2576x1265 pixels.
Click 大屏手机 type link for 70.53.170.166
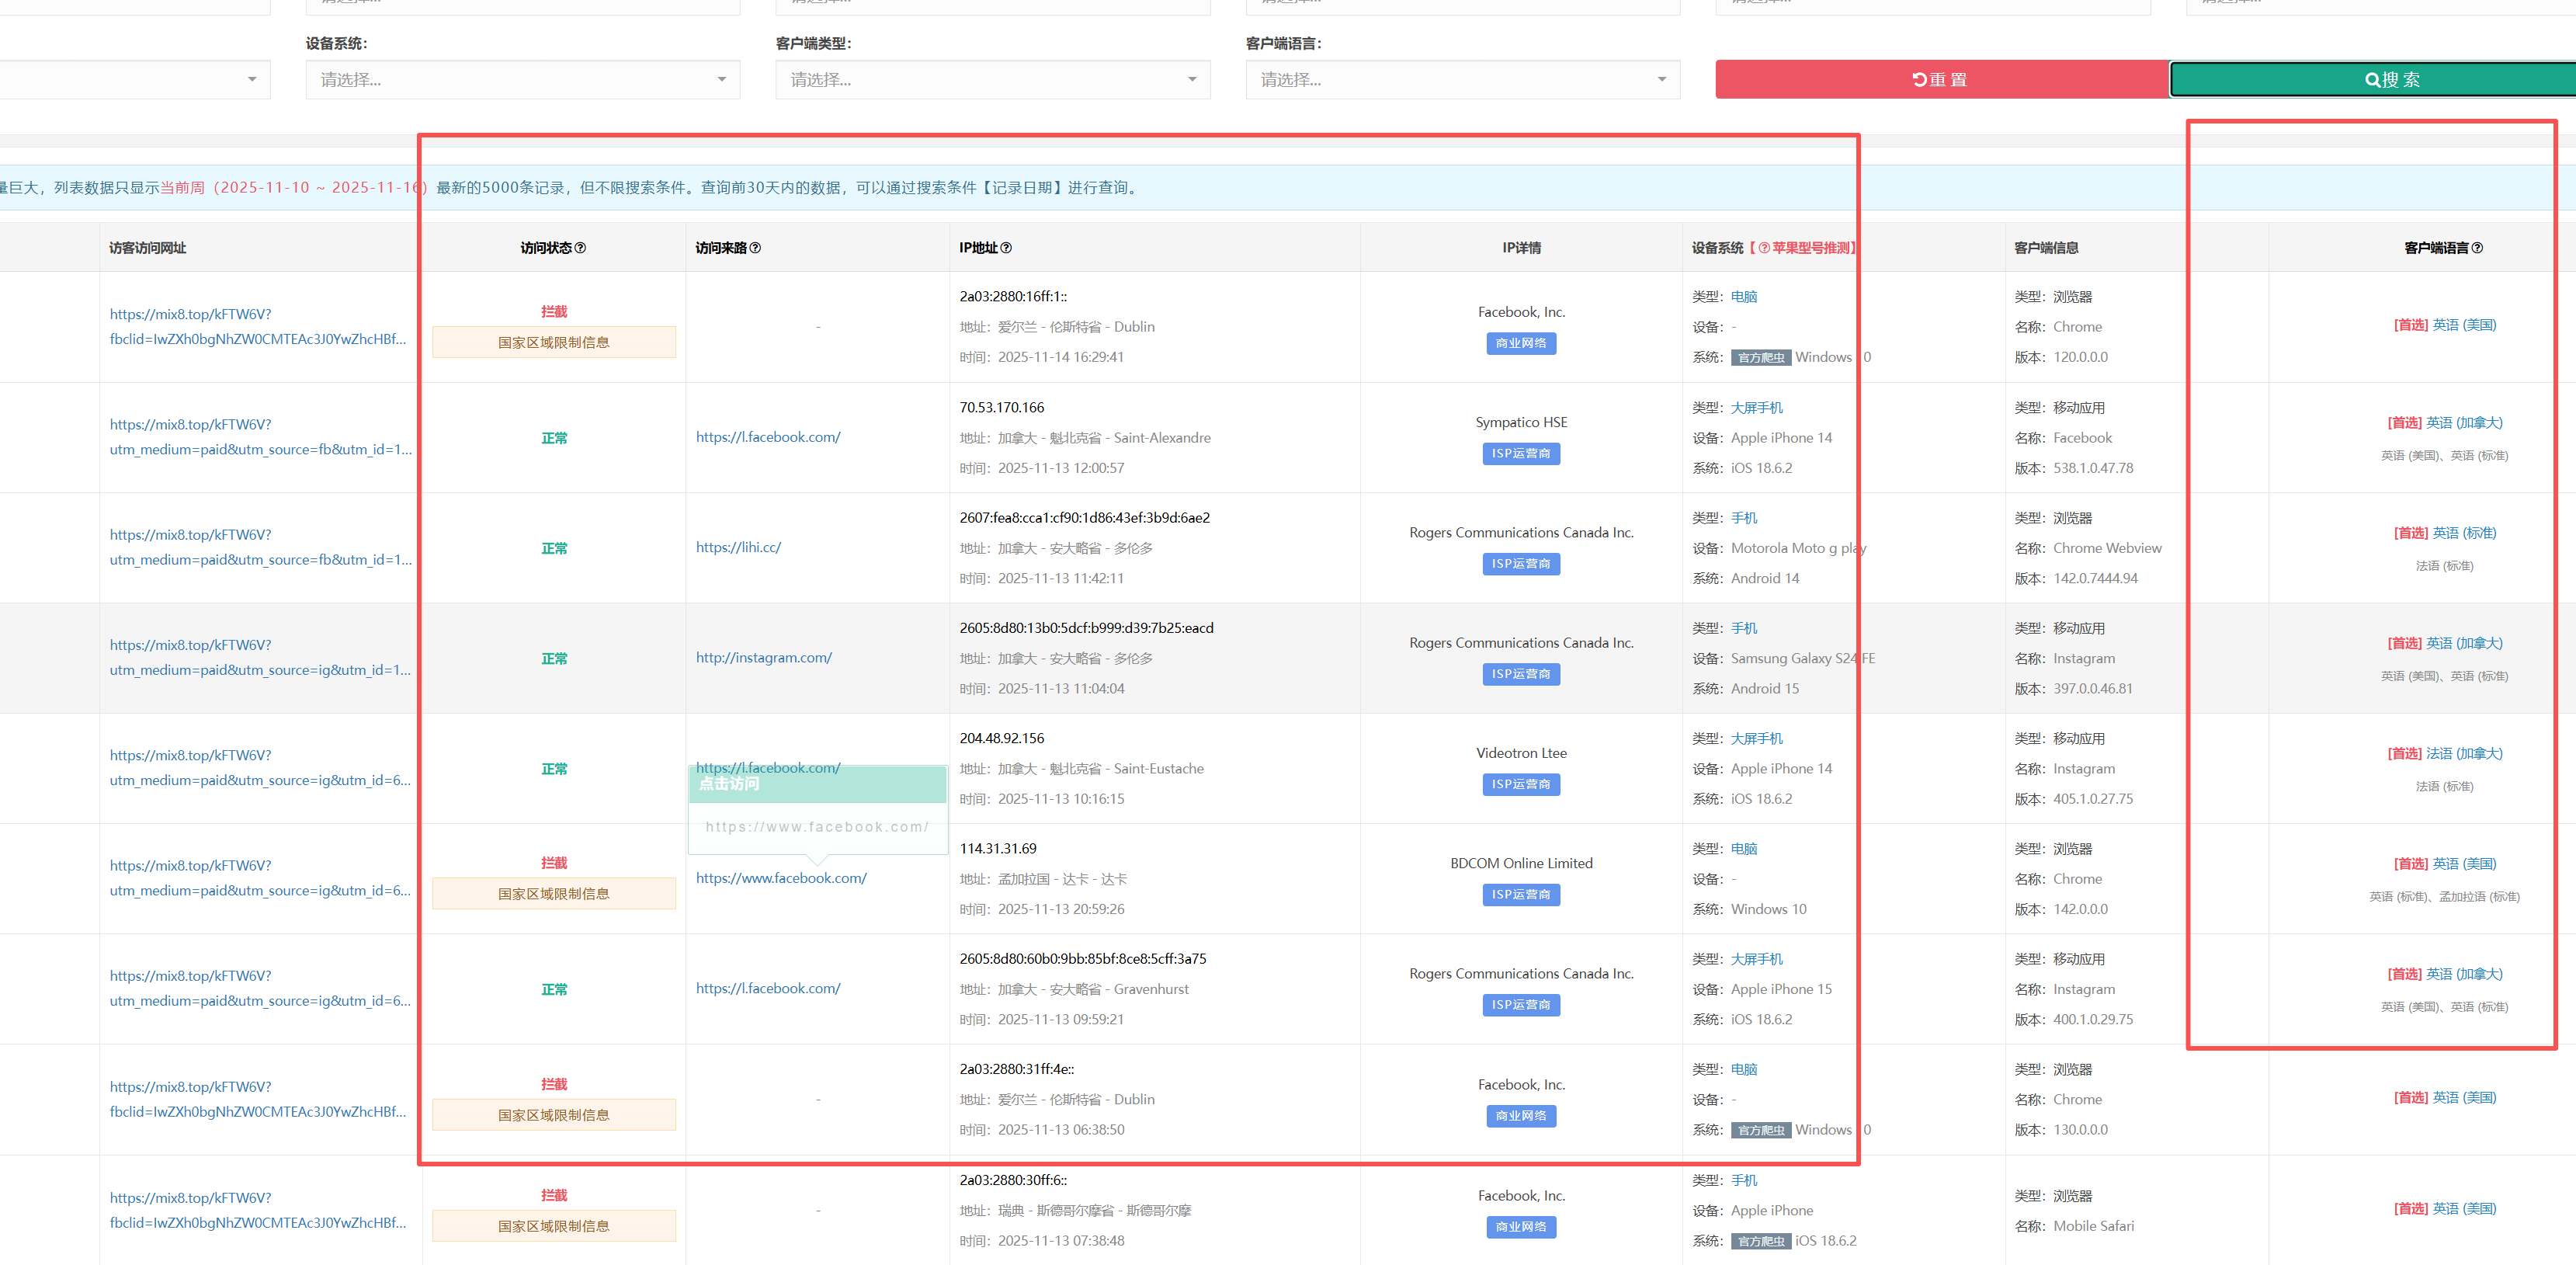click(1756, 408)
